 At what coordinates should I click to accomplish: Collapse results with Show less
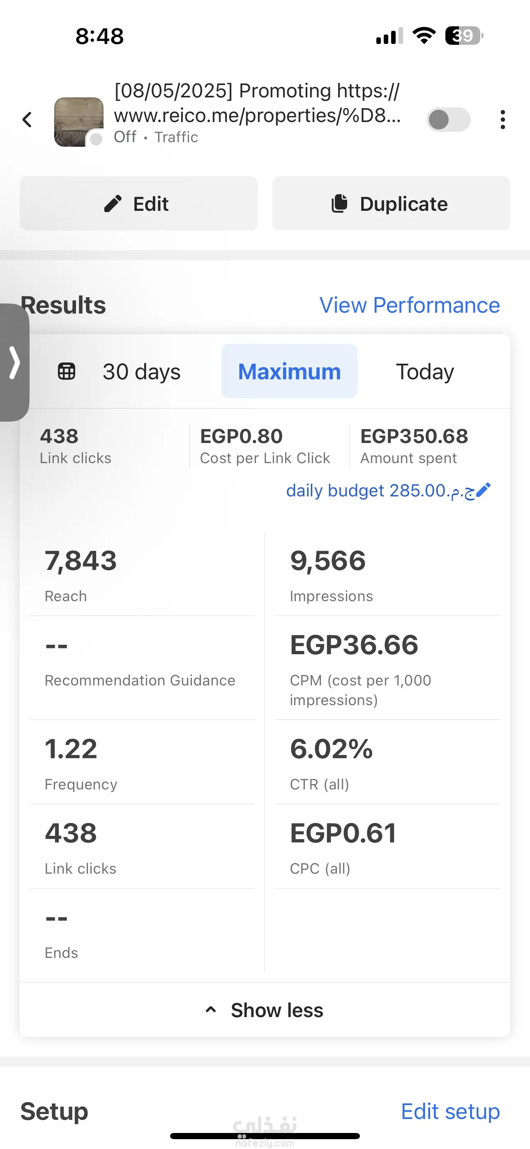[x=265, y=1010]
